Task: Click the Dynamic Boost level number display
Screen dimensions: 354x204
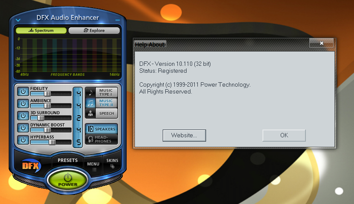Action: pyautogui.click(x=79, y=130)
